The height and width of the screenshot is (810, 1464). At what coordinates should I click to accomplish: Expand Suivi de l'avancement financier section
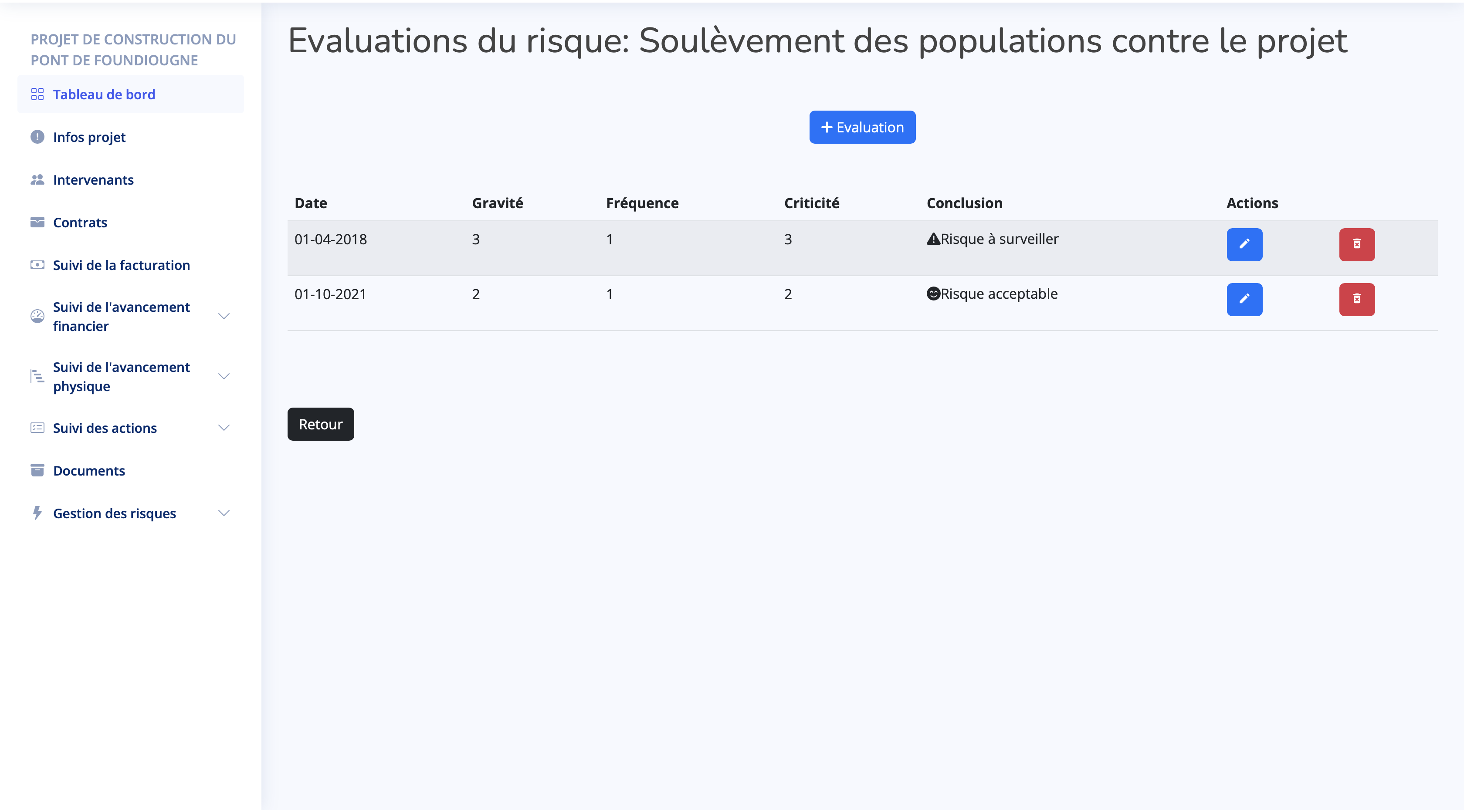[x=224, y=316]
